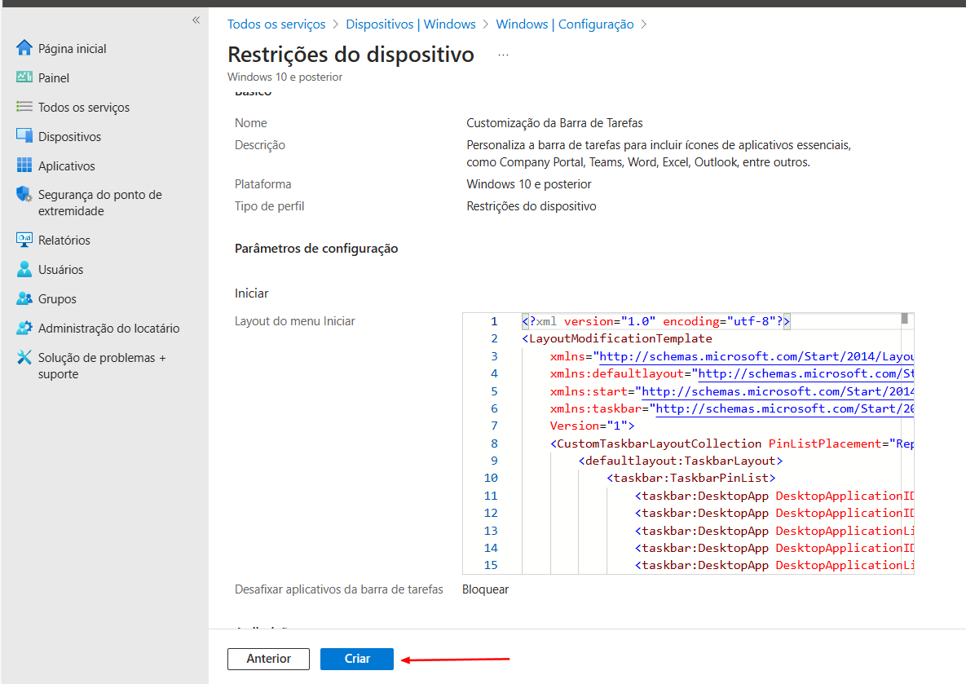Click the Iniciar section label
The width and height of the screenshot is (966, 684).
[x=251, y=293]
